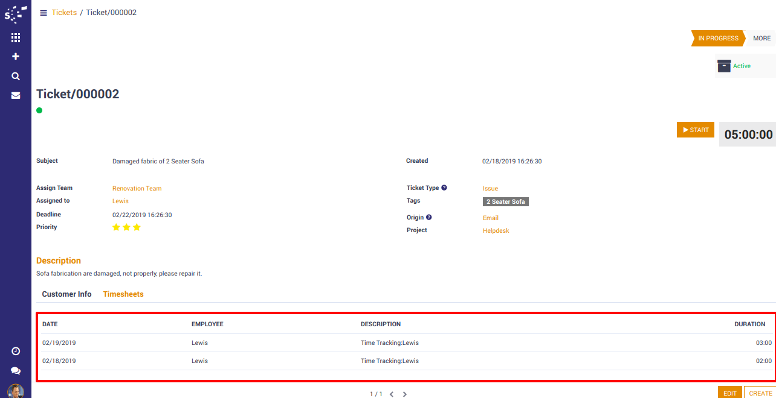The image size is (776, 398).
Task: Click the plus icon in the sidebar
Action: tap(16, 56)
